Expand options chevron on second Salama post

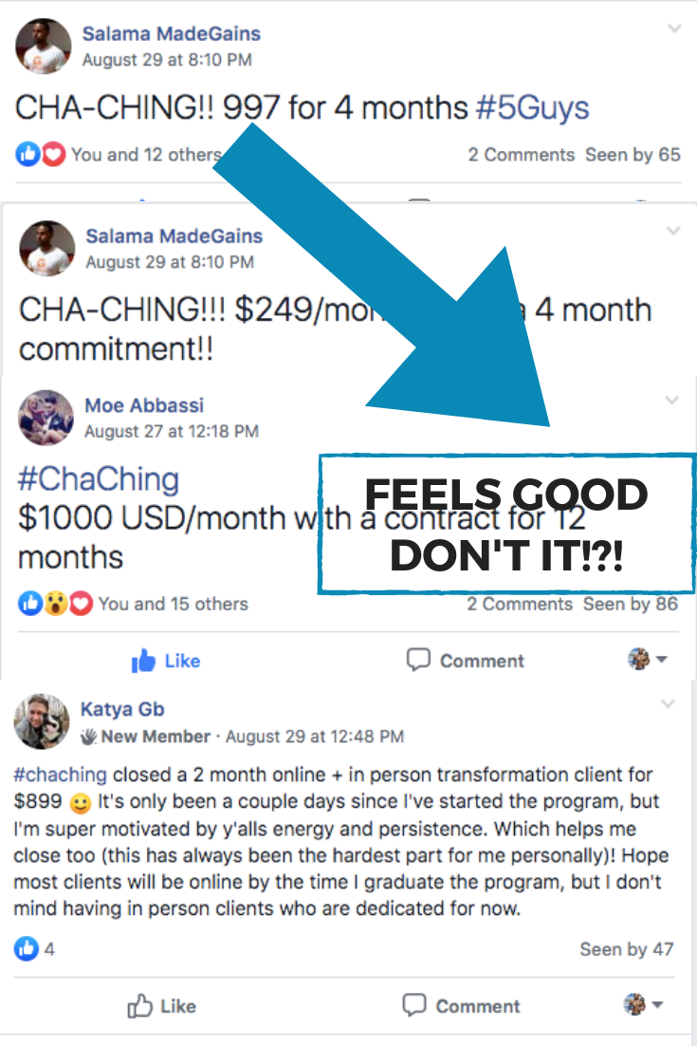[673, 231]
